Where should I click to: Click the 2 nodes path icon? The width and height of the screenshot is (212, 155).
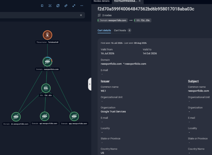(x=99, y=15)
